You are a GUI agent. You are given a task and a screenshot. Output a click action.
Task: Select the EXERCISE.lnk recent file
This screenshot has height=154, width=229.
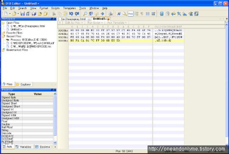(x=31, y=47)
